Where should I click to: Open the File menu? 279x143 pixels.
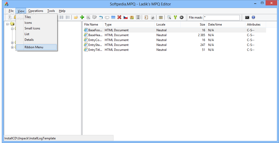(x=11, y=11)
